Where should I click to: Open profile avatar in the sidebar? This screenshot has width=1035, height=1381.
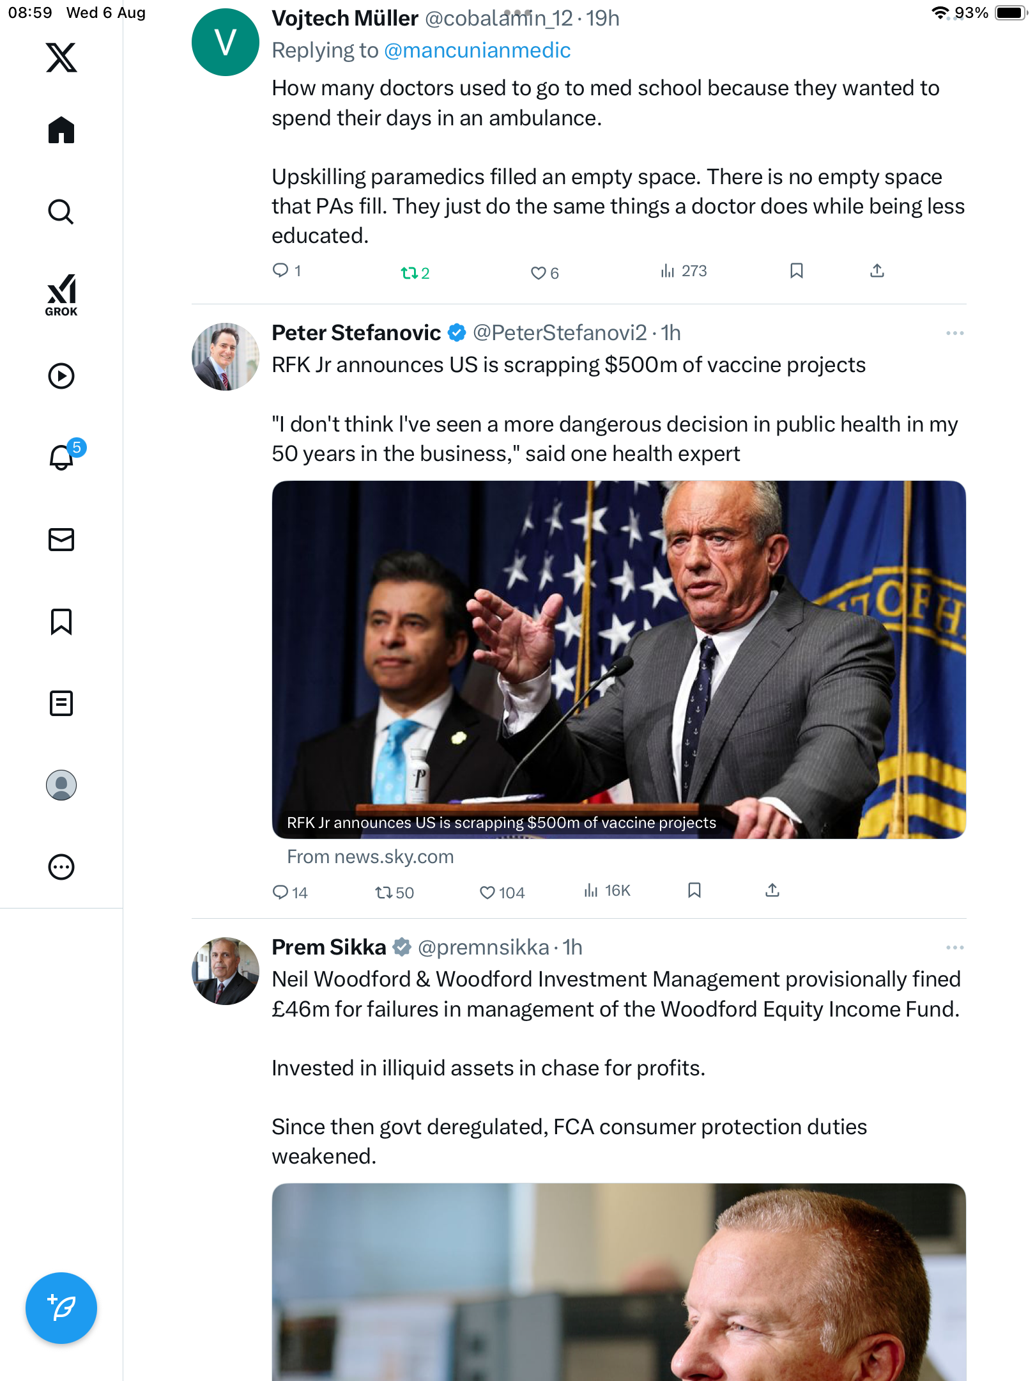tap(61, 785)
